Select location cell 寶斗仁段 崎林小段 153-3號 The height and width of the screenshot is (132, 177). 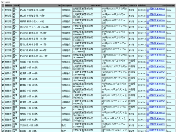(40, 39)
